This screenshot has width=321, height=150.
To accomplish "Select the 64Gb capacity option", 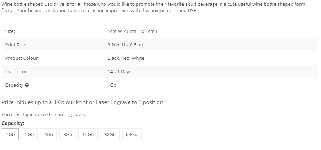I will pyautogui.click(x=132, y=134).
